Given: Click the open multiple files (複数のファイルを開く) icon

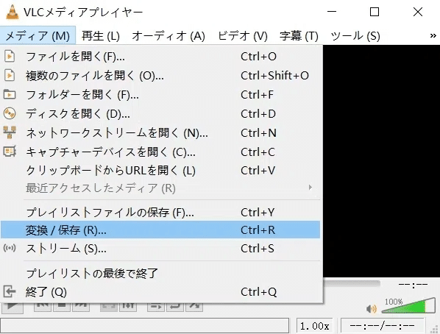Looking at the screenshot, I should pos(10,76).
